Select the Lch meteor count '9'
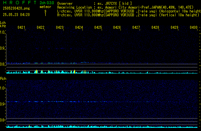This screenshot has width=201, height=131. [x=45, y=11]
